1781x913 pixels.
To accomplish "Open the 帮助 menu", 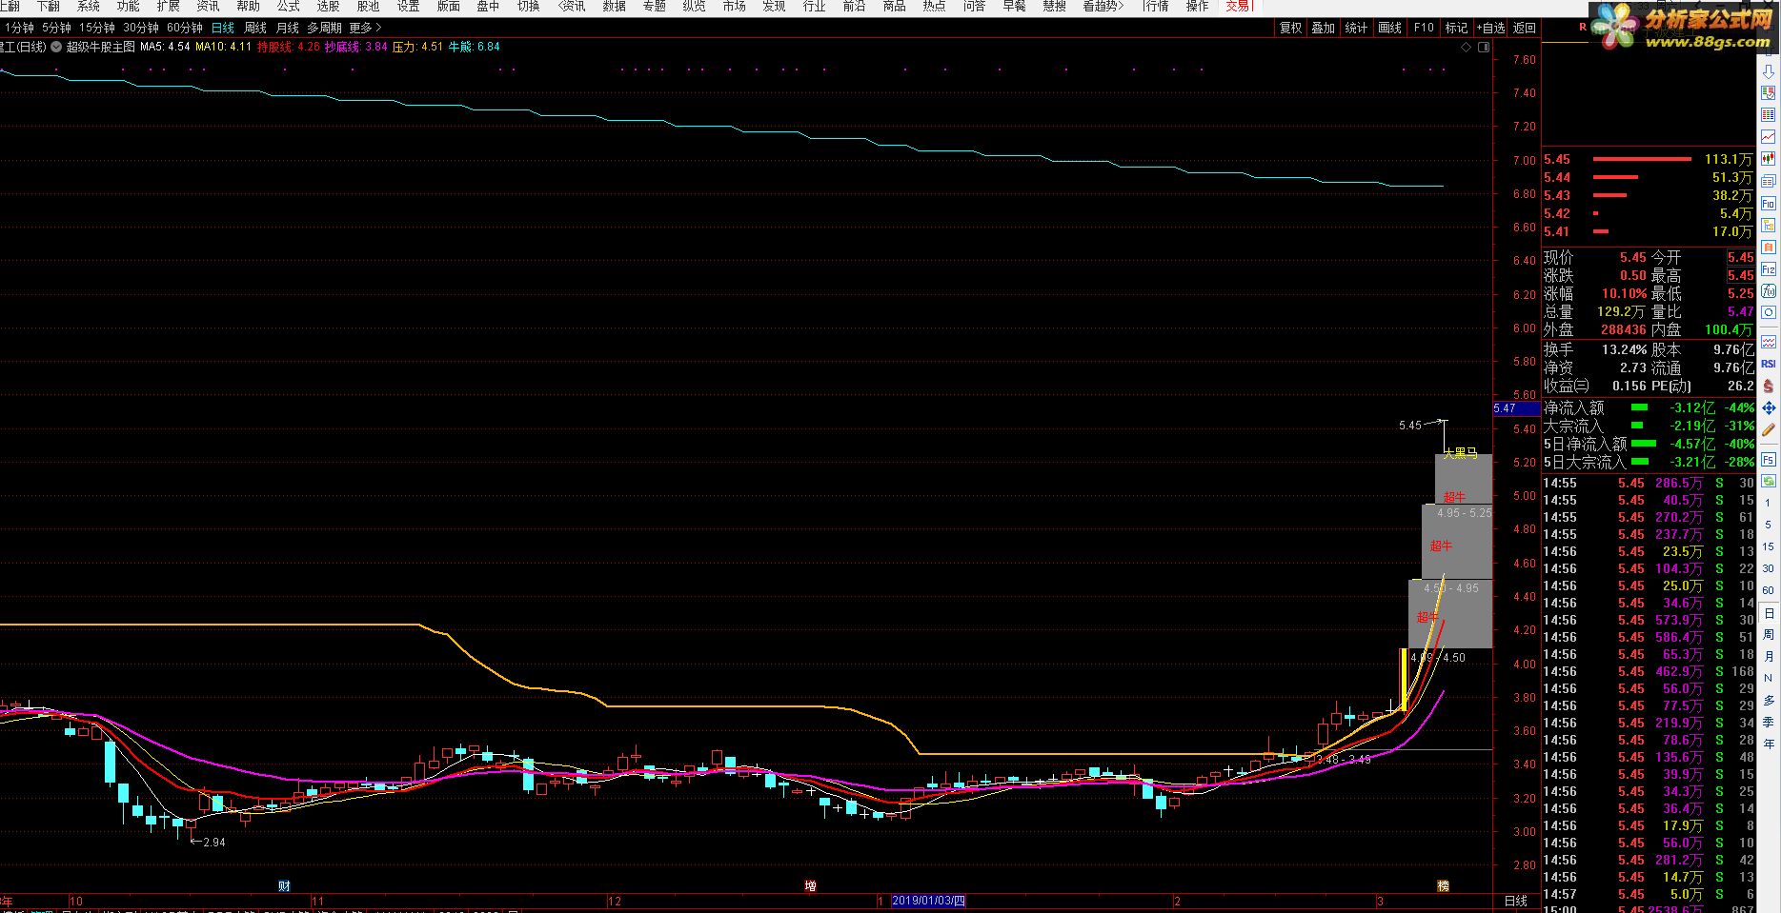I will click(x=248, y=7).
